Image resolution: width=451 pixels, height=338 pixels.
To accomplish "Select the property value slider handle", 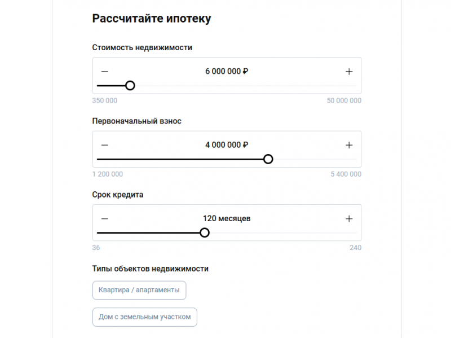I will [x=130, y=85].
